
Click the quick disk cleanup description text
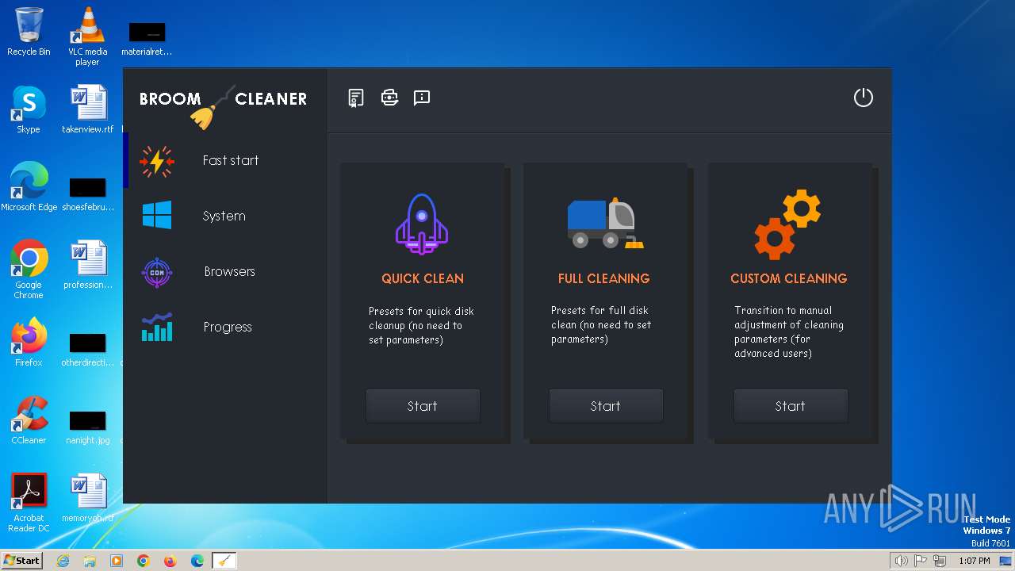tap(421, 325)
